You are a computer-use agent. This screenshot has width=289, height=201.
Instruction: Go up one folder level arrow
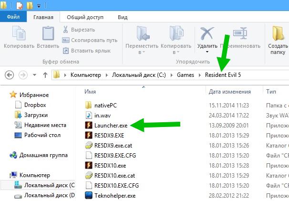(x=45, y=75)
